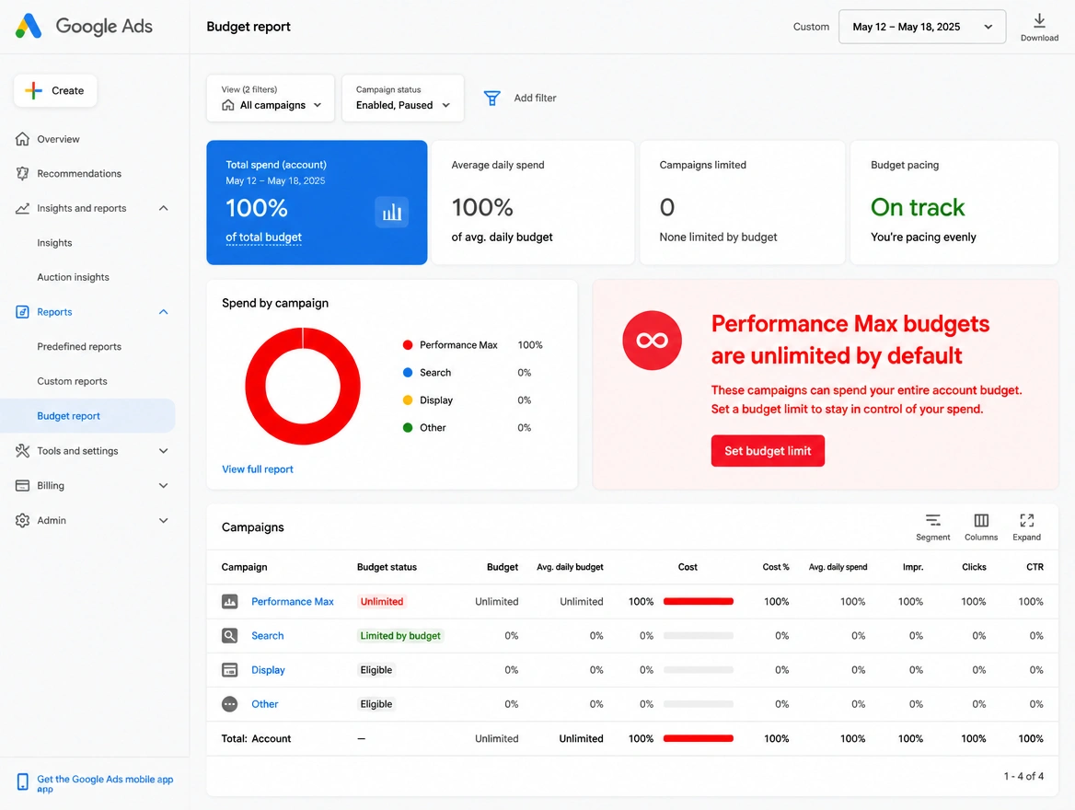Image resolution: width=1075 pixels, height=810 pixels.
Task: Expand the Tools and settings chevron
Action: pos(163,451)
